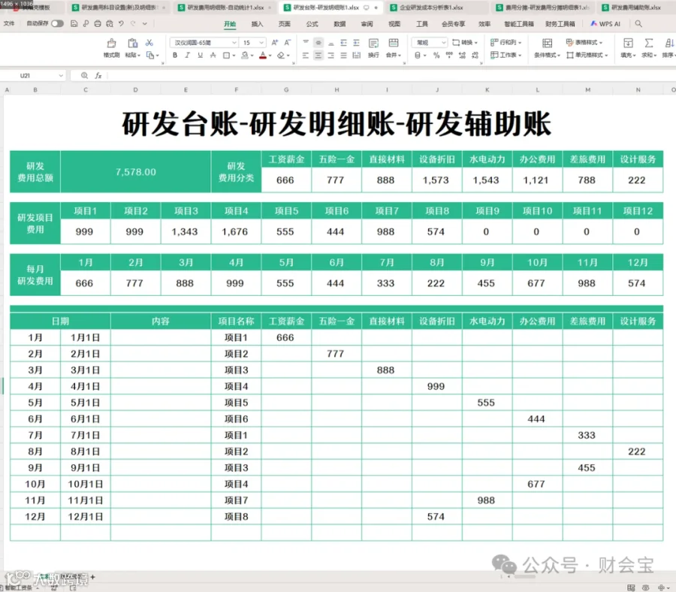The height and width of the screenshot is (592, 676).
Task: Toggle strikethrough formatting
Action: coord(213,55)
